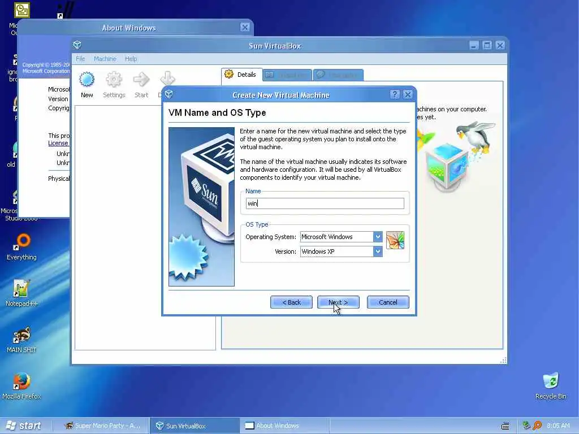This screenshot has width=579, height=434.
Task: Click cube icon in the wizard title bar
Action: [x=168, y=94]
